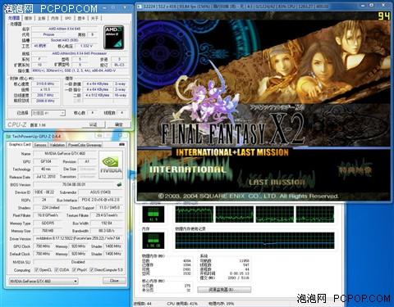Open the Validation tab in GPU-Z
This screenshot has height=307, width=394.
pos(57,145)
